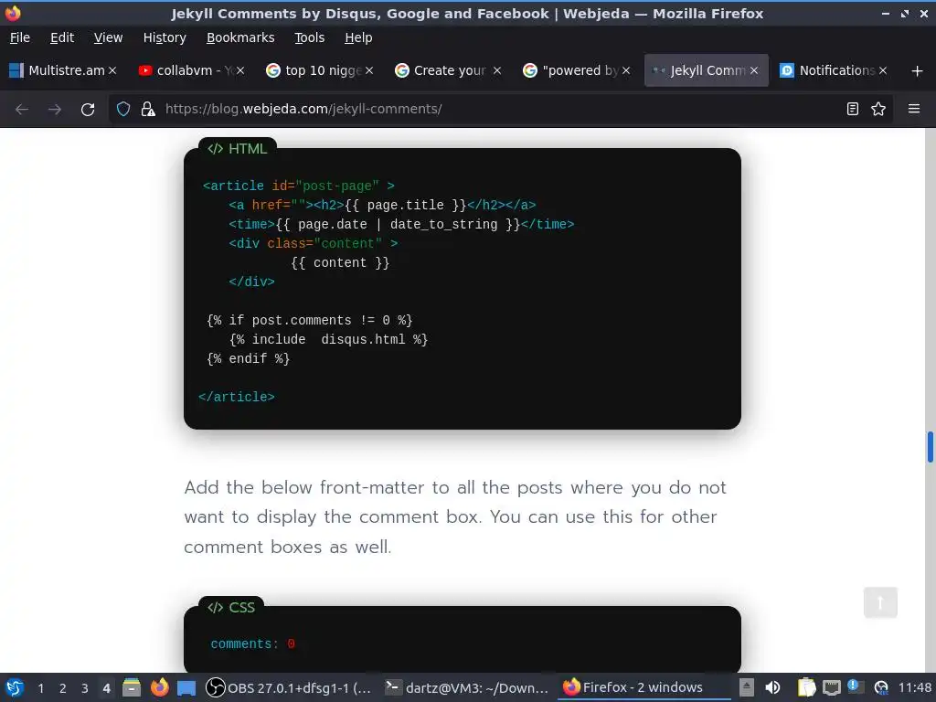Launch Firefox from taskbar quick launcher

tap(159, 687)
